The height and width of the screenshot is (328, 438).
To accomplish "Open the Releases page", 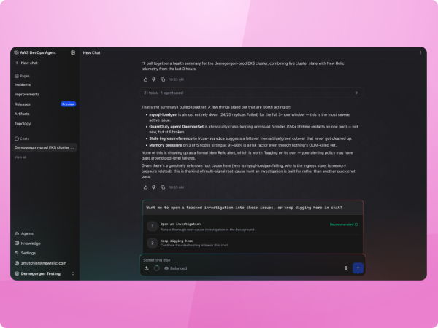I will (x=23, y=104).
